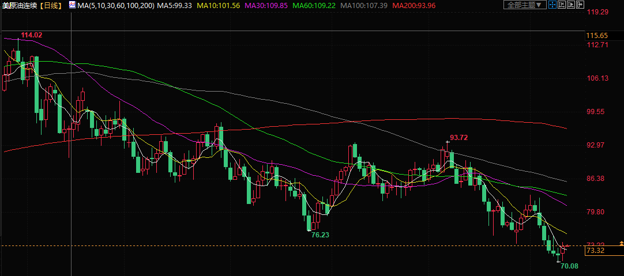Click the orange double-arrow price marker
This screenshot has width=624, height=276.
click(621, 243)
